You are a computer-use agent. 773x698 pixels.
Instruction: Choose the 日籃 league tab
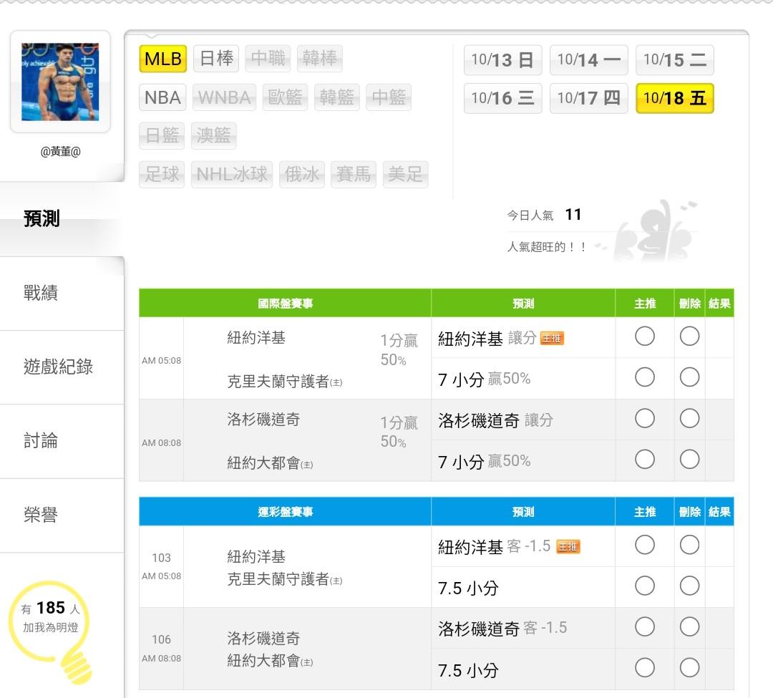pos(162,135)
